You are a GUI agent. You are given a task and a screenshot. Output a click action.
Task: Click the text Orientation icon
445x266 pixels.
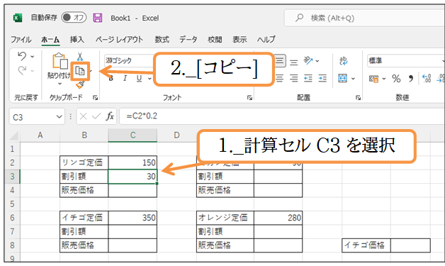click(308, 60)
